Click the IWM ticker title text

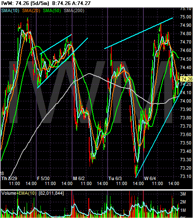tap(7, 3)
